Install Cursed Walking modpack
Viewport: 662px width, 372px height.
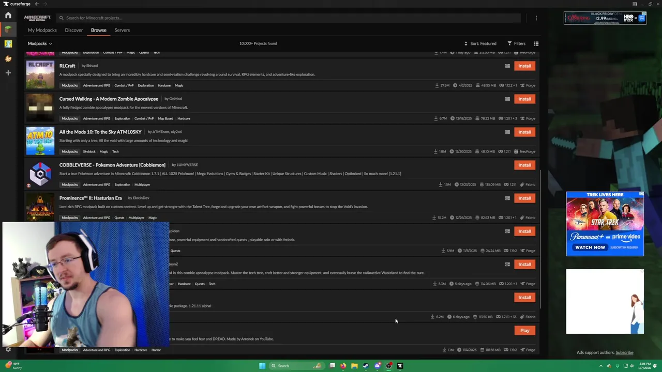click(x=524, y=99)
